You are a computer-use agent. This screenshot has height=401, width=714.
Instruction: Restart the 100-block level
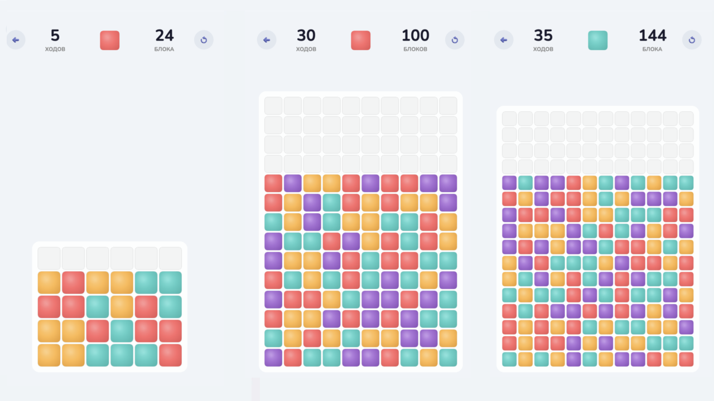[x=455, y=40]
